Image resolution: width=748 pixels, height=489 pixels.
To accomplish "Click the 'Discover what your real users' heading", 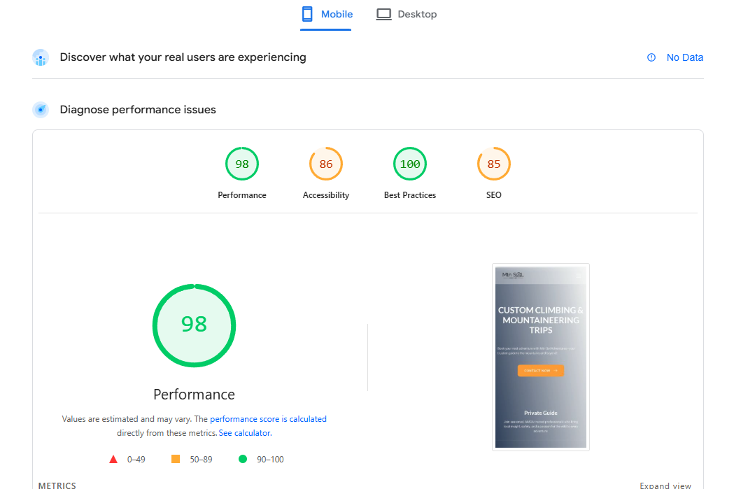I will pos(183,57).
